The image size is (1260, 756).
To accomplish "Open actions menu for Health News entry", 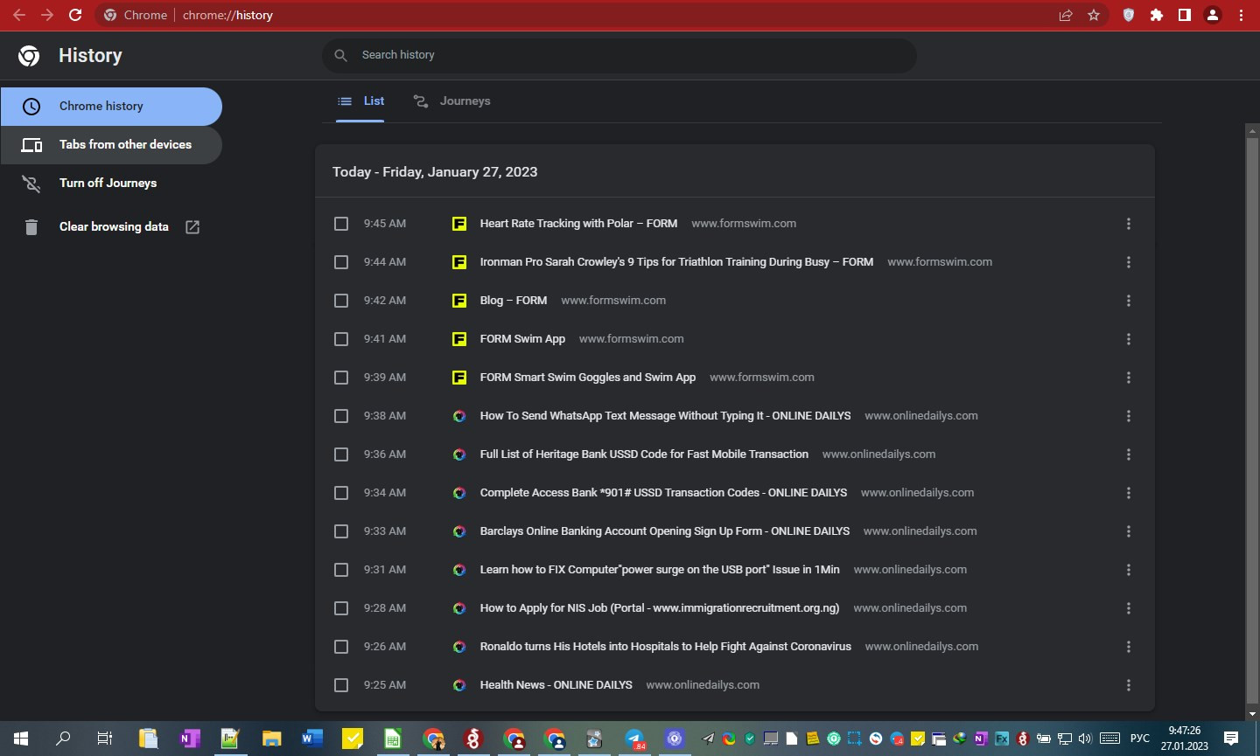I will pyautogui.click(x=1129, y=685).
